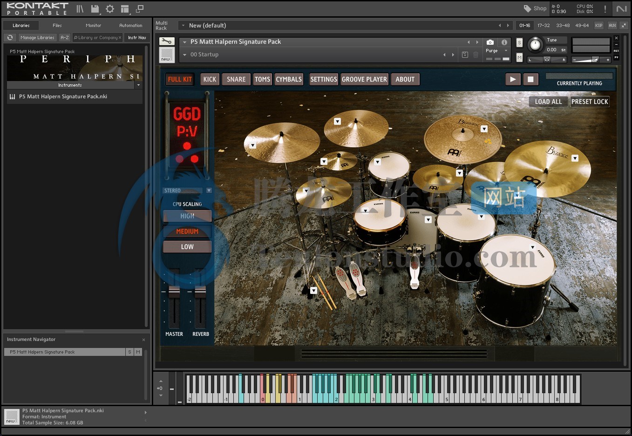
Task: Open the SETTINGS tab
Action: (324, 80)
